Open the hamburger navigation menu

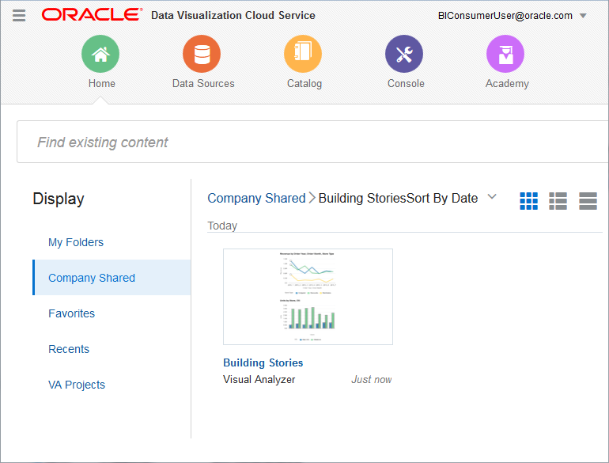click(x=19, y=16)
